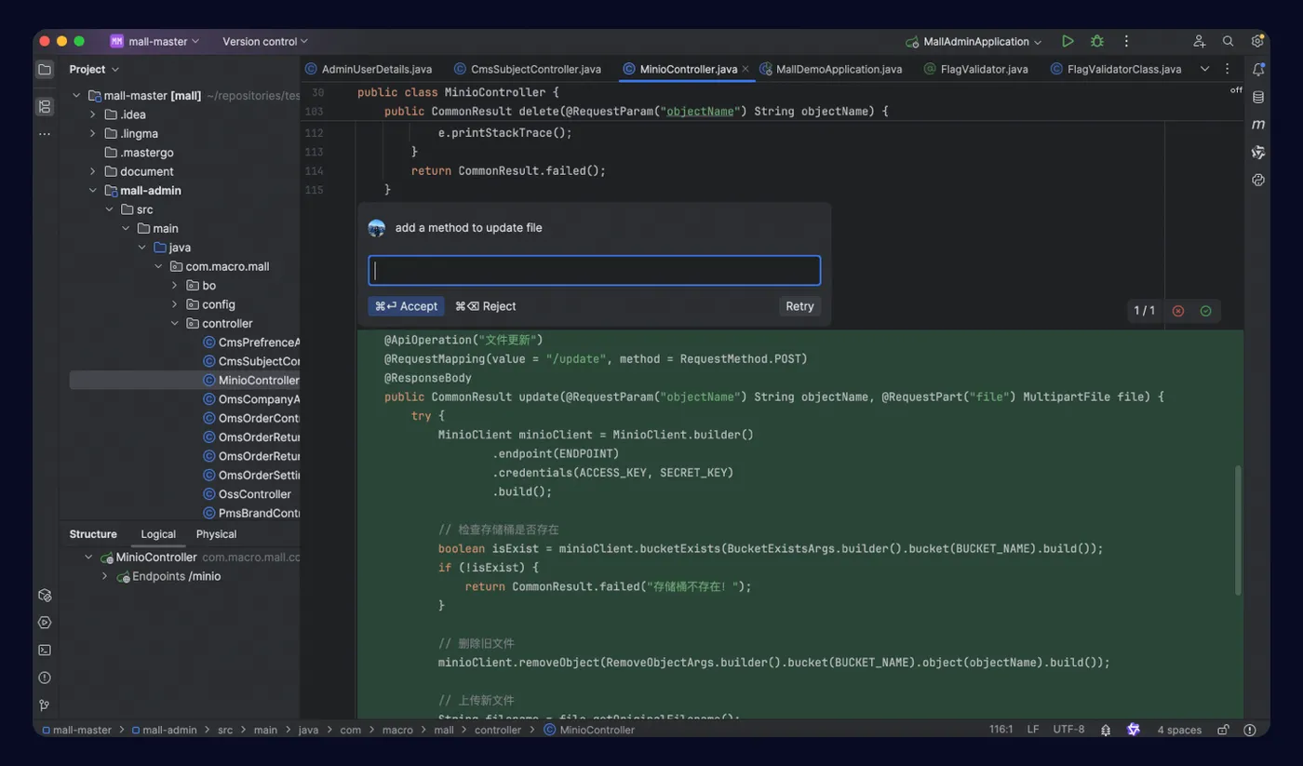Focus the inline AI prompt input field
This screenshot has width=1303, height=766.
(x=594, y=271)
